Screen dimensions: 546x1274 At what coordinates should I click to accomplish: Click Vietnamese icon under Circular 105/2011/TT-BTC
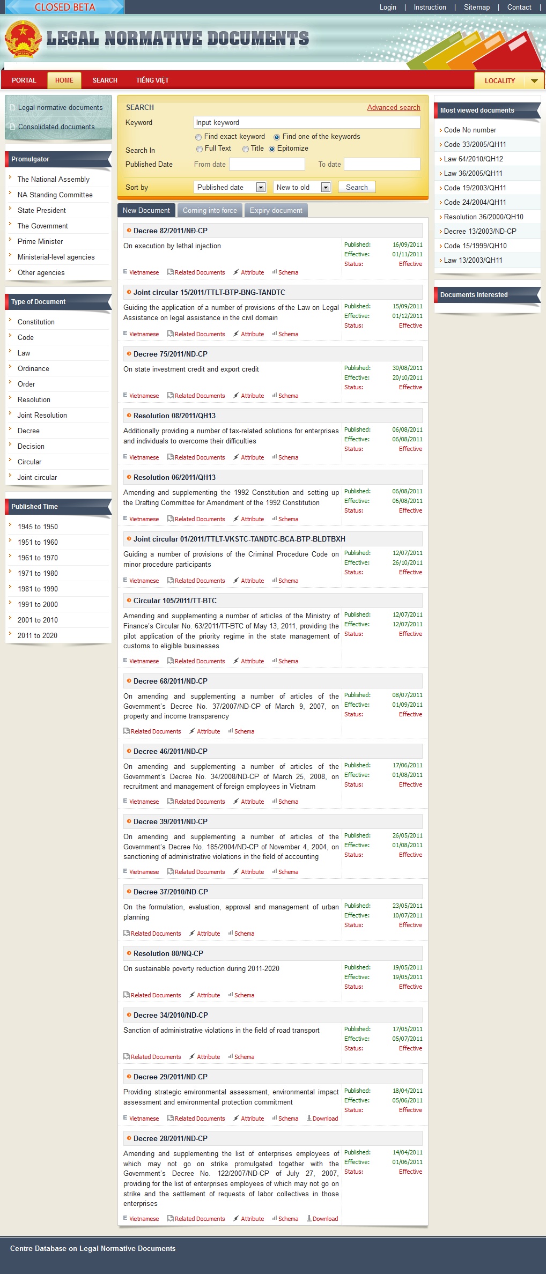pyautogui.click(x=126, y=661)
